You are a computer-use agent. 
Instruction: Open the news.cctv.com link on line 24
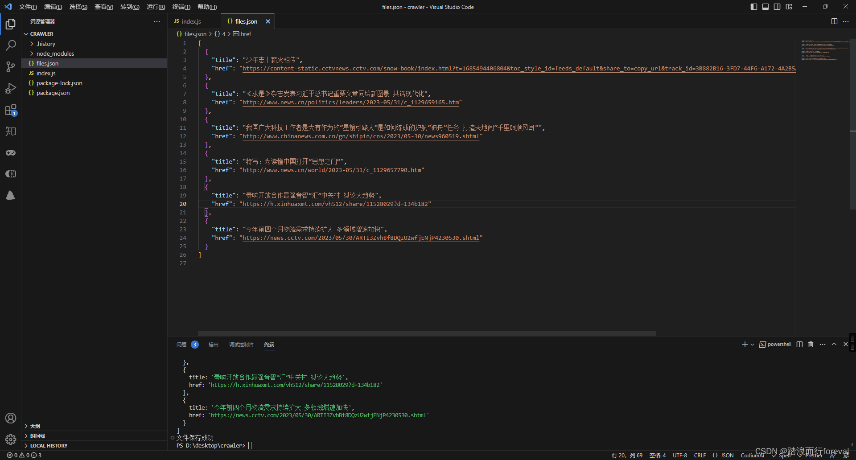tap(361, 238)
